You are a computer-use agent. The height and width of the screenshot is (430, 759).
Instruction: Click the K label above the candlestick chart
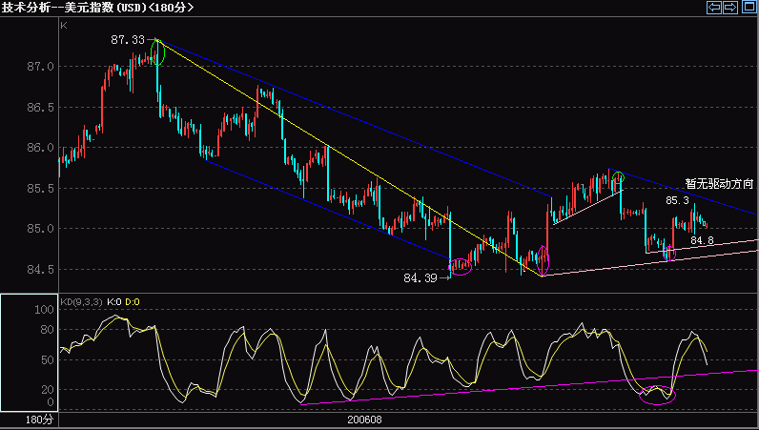[64, 26]
